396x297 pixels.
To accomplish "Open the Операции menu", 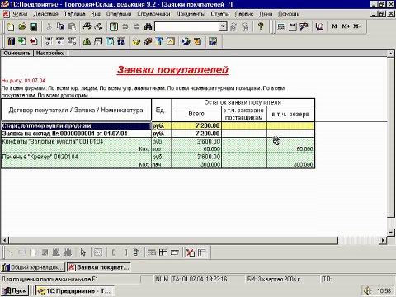I will [119, 14].
